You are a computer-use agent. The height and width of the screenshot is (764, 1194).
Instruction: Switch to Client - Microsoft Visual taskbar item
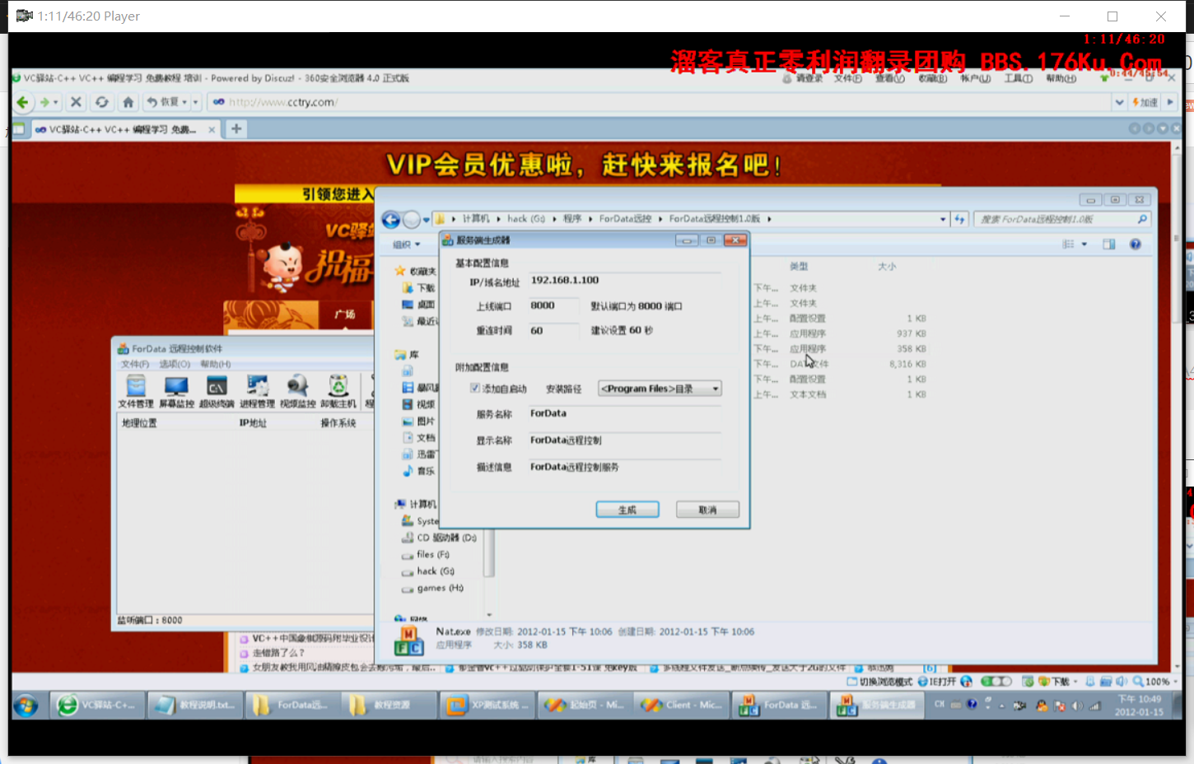click(683, 705)
